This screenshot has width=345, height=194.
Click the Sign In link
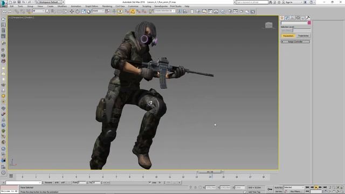coord(289,2)
